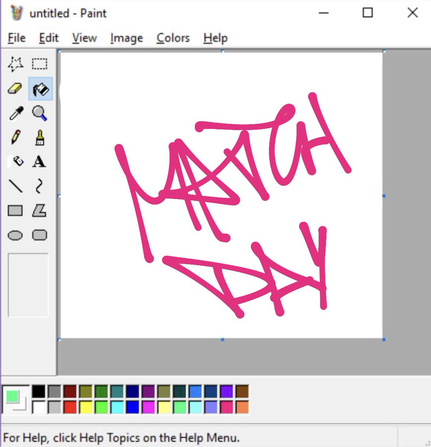Click the bottom-right canvas resize handle
431x447 pixels.
click(384, 340)
